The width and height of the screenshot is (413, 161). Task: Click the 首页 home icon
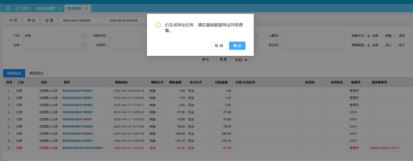click(x=18, y=8)
